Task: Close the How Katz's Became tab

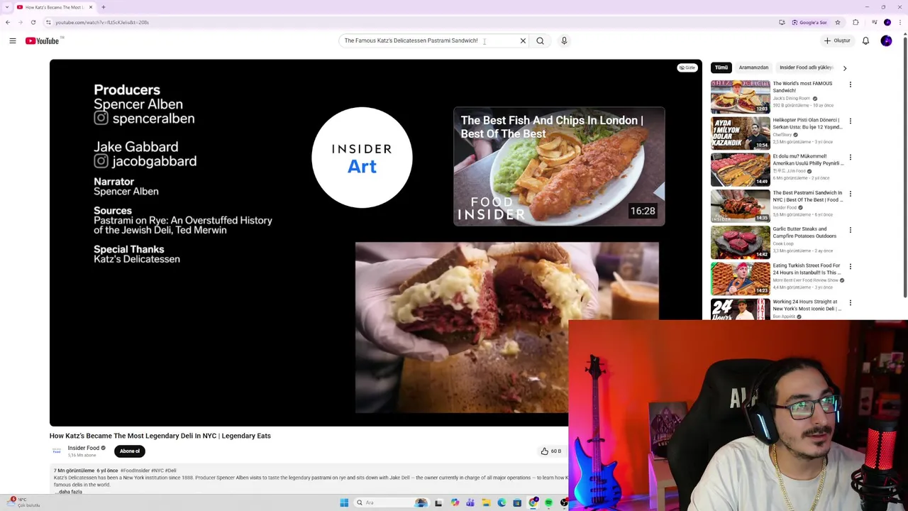Action: 91,7
